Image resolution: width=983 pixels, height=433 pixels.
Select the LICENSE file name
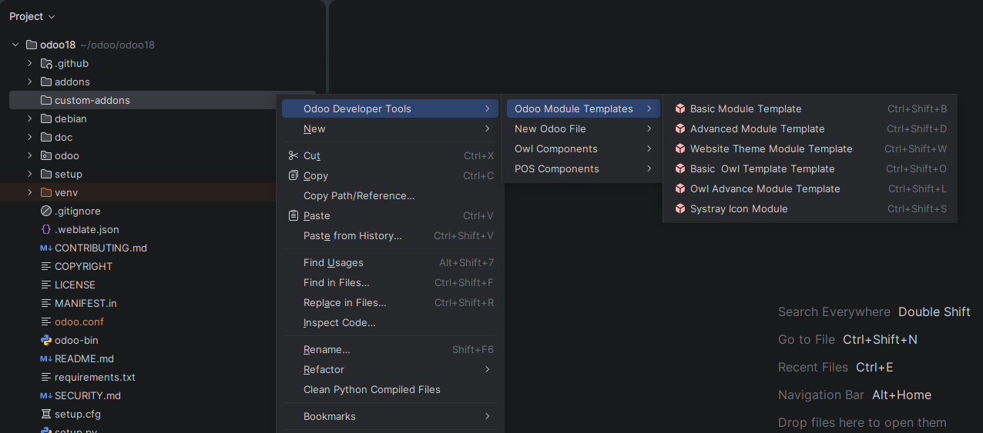75,285
